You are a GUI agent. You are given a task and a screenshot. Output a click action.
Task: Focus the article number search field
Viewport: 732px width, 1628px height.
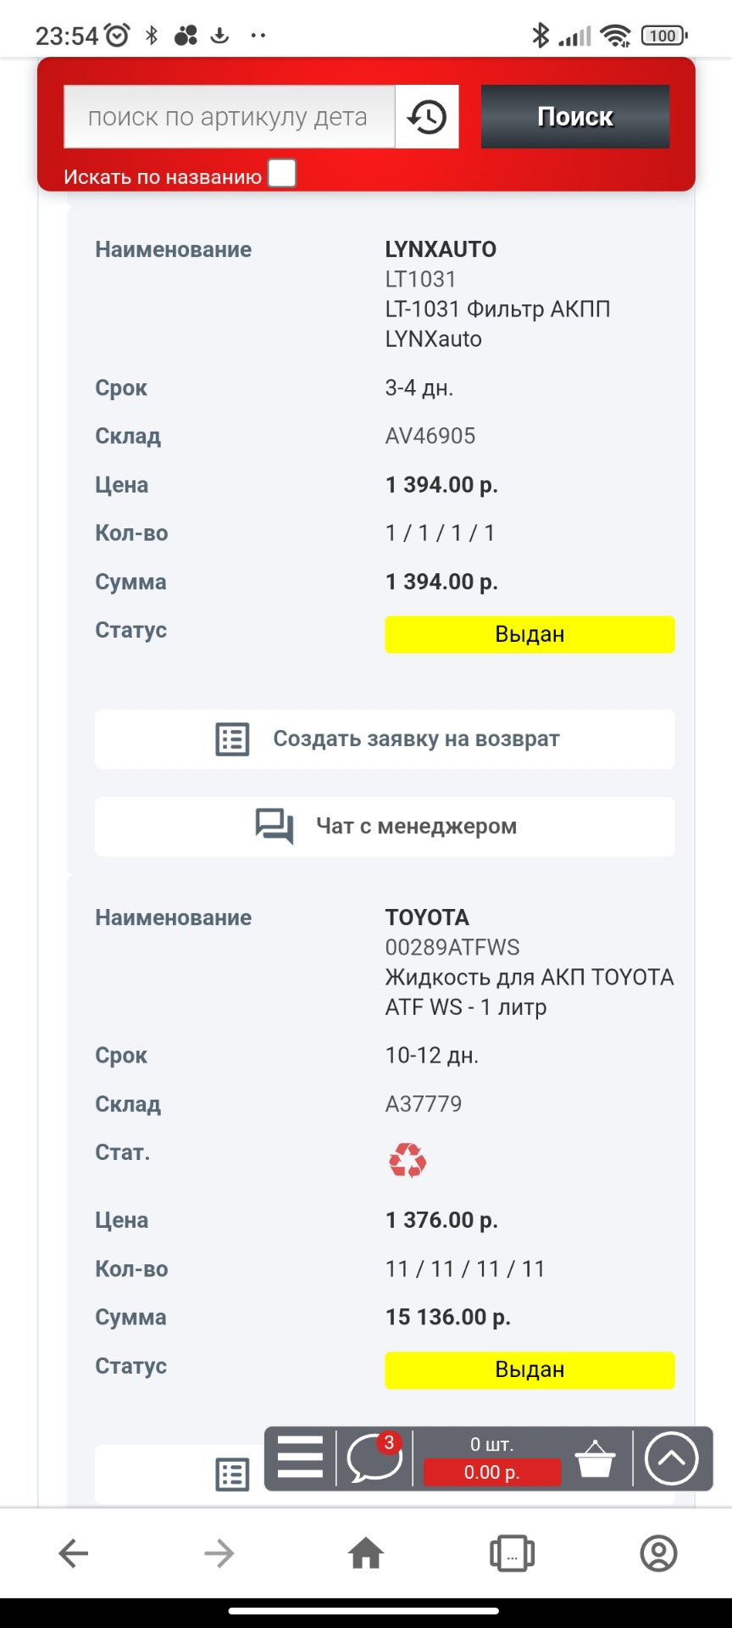(229, 117)
